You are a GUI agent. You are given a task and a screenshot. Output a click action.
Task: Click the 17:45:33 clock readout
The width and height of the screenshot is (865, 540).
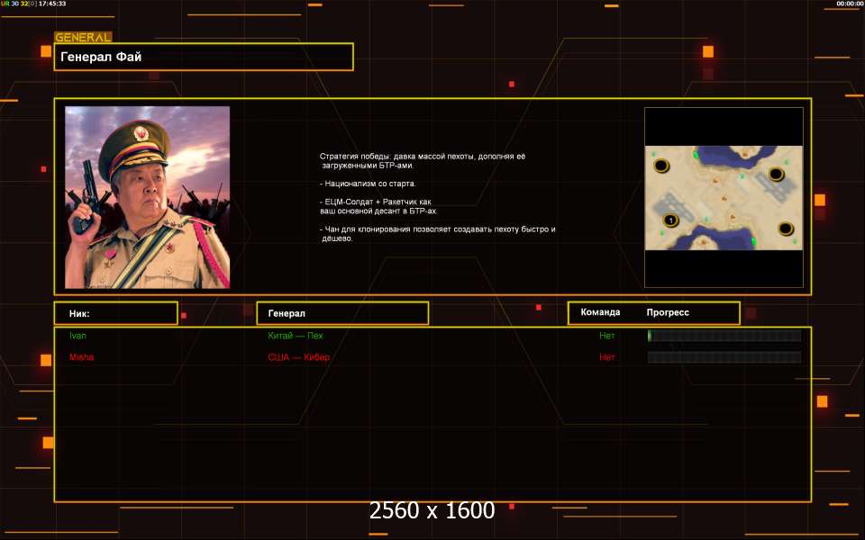(52, 4)
